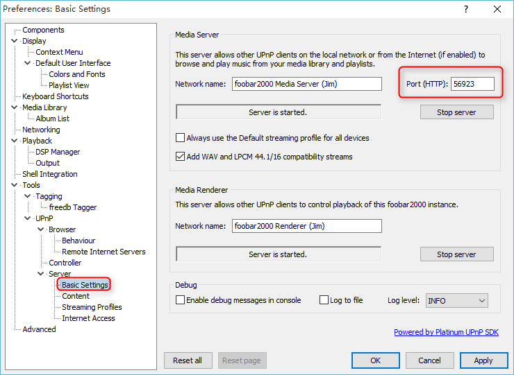The width and height of the screenshot is (514, 375).
Task: Open the Playback preferences page
Action: tap(37, 141)
